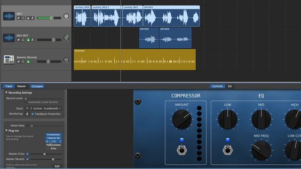Click the Master Echo send slider
This screenshot has width=301, height=169.
[46, 154]
